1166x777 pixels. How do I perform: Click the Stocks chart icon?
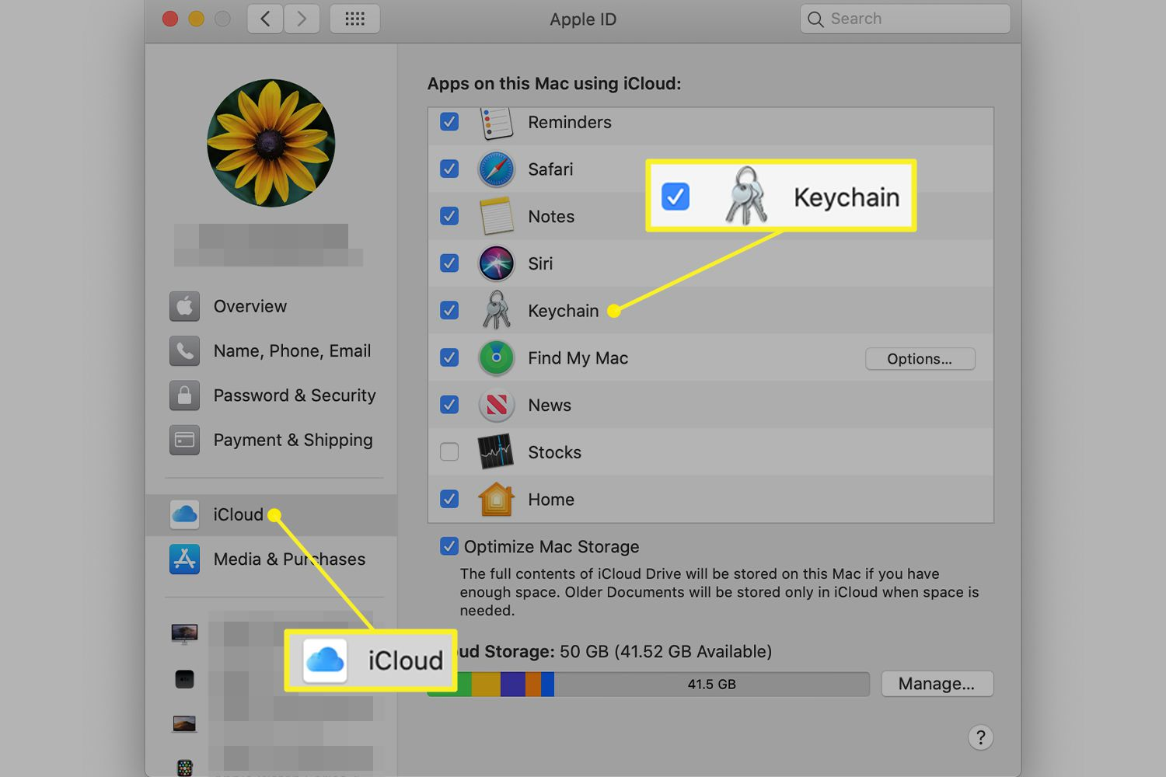tap(496, 451)
